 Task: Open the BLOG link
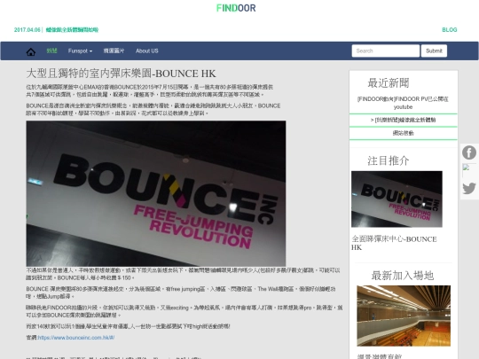(450, 30)
